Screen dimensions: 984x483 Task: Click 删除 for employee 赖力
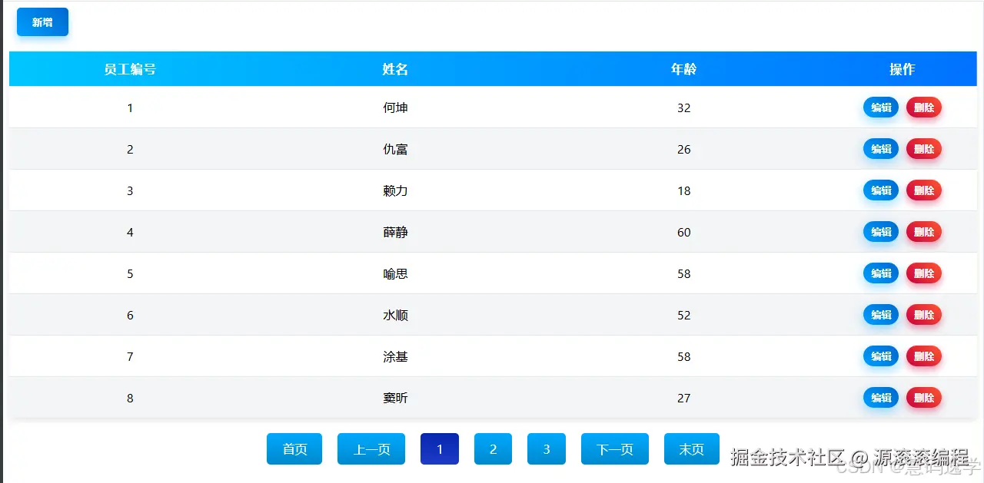point(924,190)
